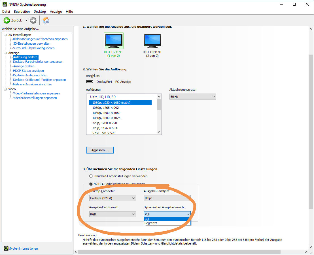314x255 pixels.
Task: Click the Systeminformationen icon
Action: coord(6,248)
